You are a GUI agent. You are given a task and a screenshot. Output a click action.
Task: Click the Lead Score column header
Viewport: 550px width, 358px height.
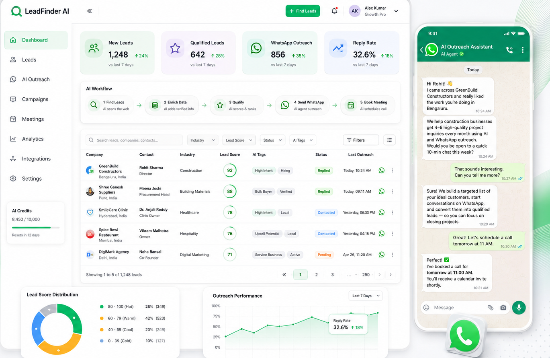click(x=230, y=154)
